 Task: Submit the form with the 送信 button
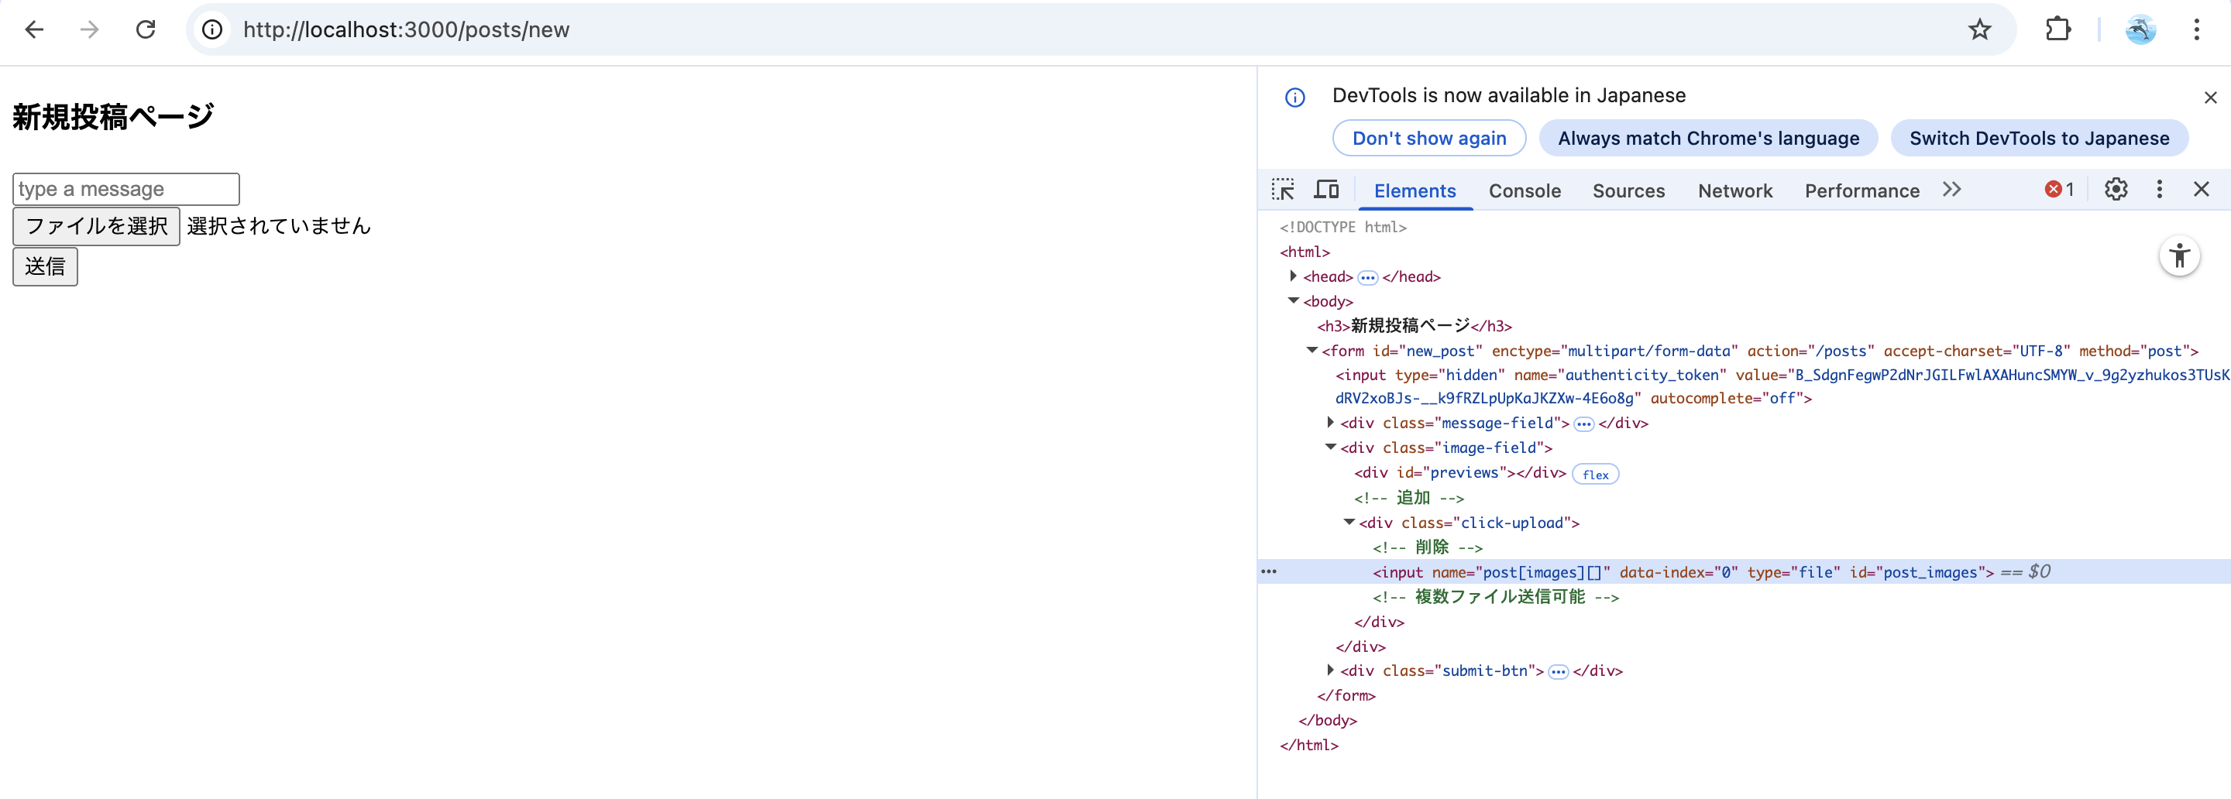pos(45,266)
